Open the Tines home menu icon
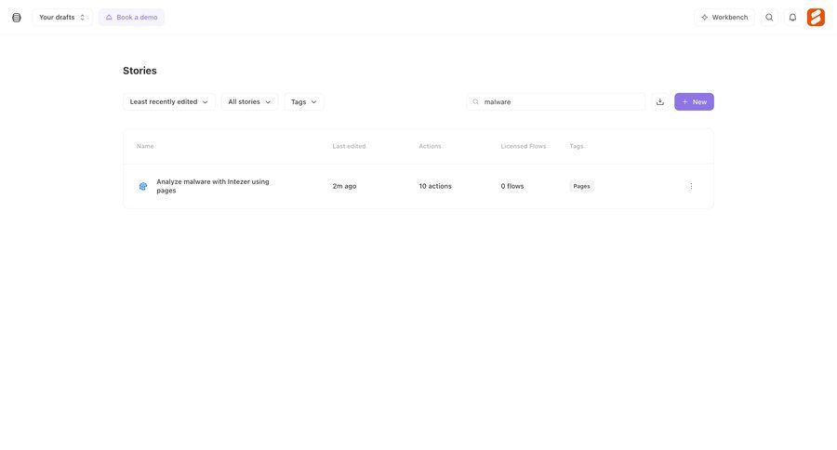 pyautogui.click(x=16, y=17)
